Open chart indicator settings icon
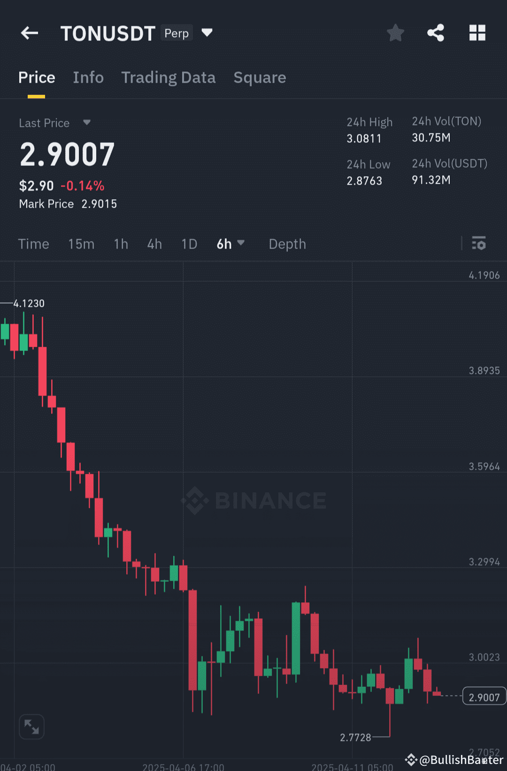 point(479,243)
